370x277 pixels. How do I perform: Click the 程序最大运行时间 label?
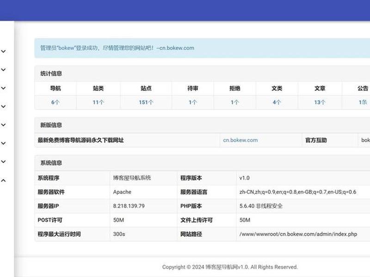(59, 234)
